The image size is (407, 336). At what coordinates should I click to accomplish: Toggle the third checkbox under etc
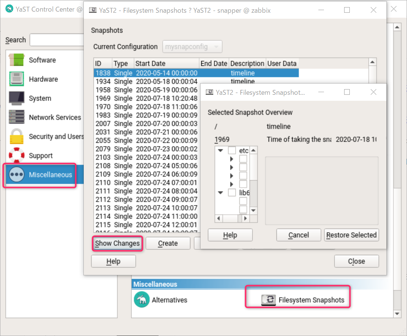coord(243,176)
